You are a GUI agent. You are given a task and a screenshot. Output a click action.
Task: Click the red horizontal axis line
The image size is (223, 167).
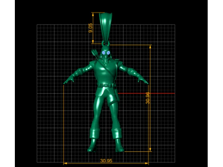pyautogui.click(x=146, y=93)
